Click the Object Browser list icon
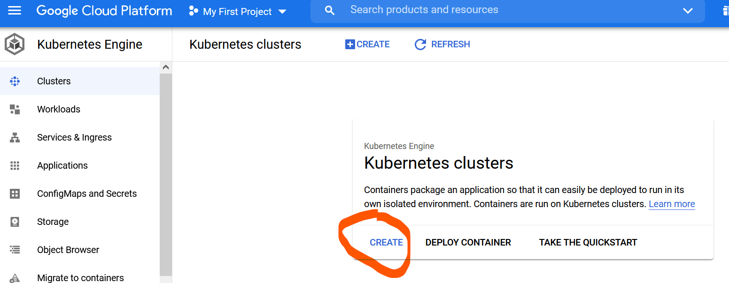This screenshot has width=729, height=283. (x=15, y=250)
